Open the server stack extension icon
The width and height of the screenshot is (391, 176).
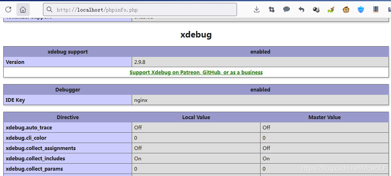(x=376, y=10)
